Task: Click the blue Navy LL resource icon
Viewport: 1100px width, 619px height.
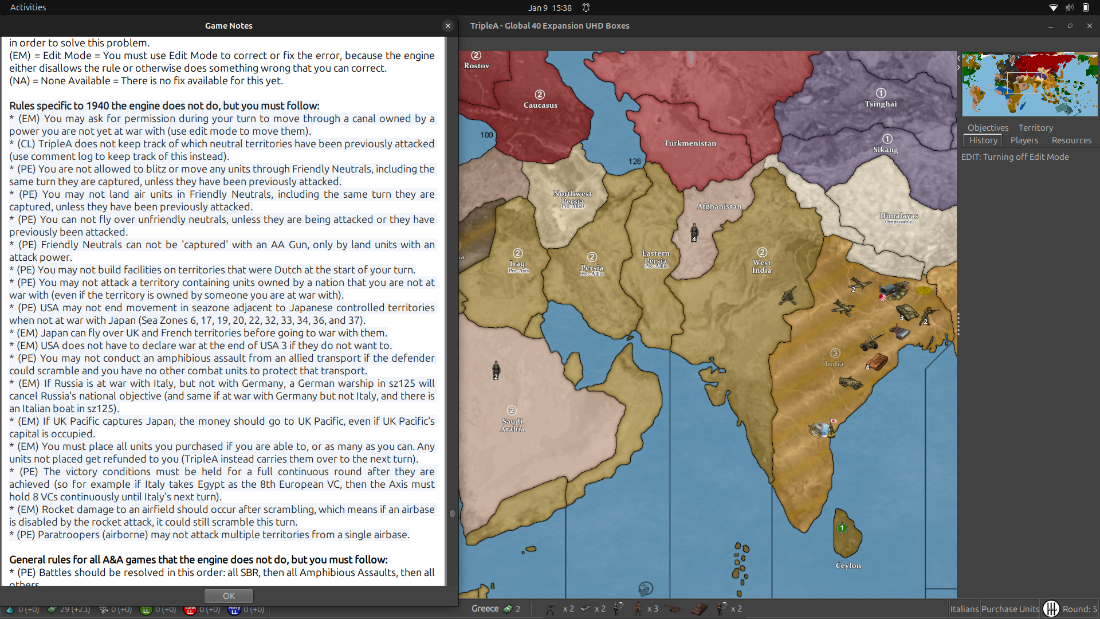Action: pos(234,611)
